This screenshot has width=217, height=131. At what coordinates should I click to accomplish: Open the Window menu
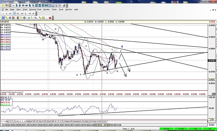pyautogui.click(x=69, y=9)
